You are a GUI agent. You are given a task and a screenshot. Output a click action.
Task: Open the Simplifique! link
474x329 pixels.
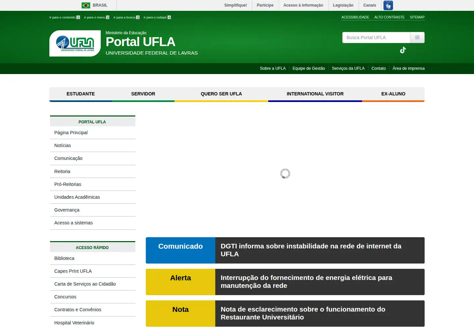click(236, 5)
